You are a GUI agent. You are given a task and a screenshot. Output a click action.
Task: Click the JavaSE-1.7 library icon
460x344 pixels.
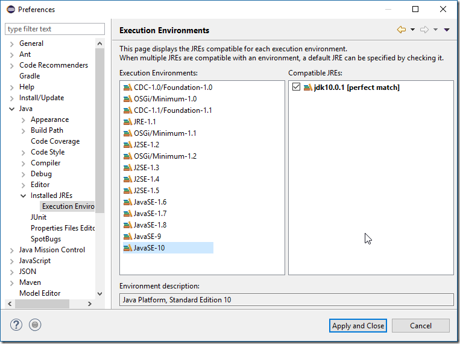tap(128, 214)
